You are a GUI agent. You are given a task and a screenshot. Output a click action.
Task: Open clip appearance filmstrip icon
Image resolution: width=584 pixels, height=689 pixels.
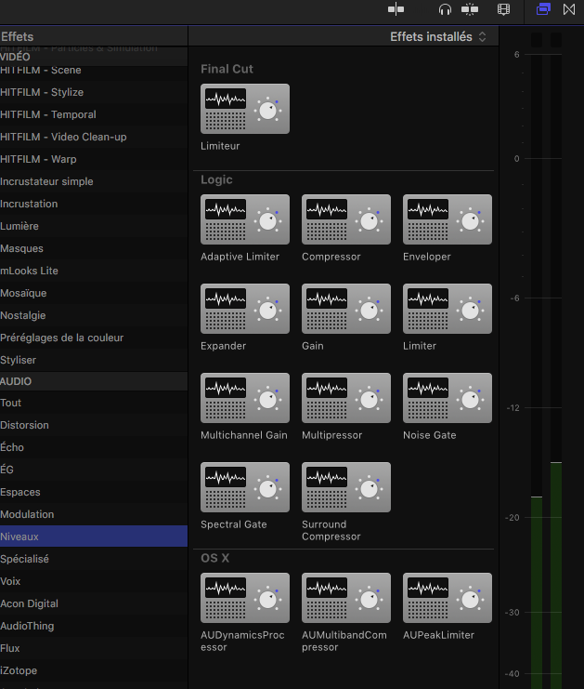503,9
